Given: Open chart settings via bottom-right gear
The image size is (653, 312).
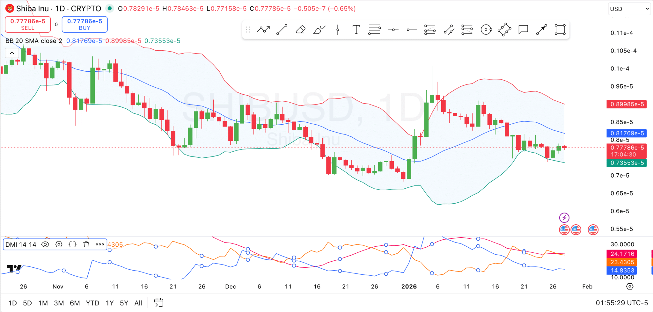Looking at the screenshot, I should click(x=630, y=286).
